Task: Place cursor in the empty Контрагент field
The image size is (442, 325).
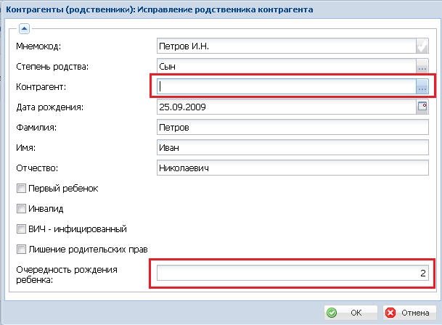Action: point(285,87)
